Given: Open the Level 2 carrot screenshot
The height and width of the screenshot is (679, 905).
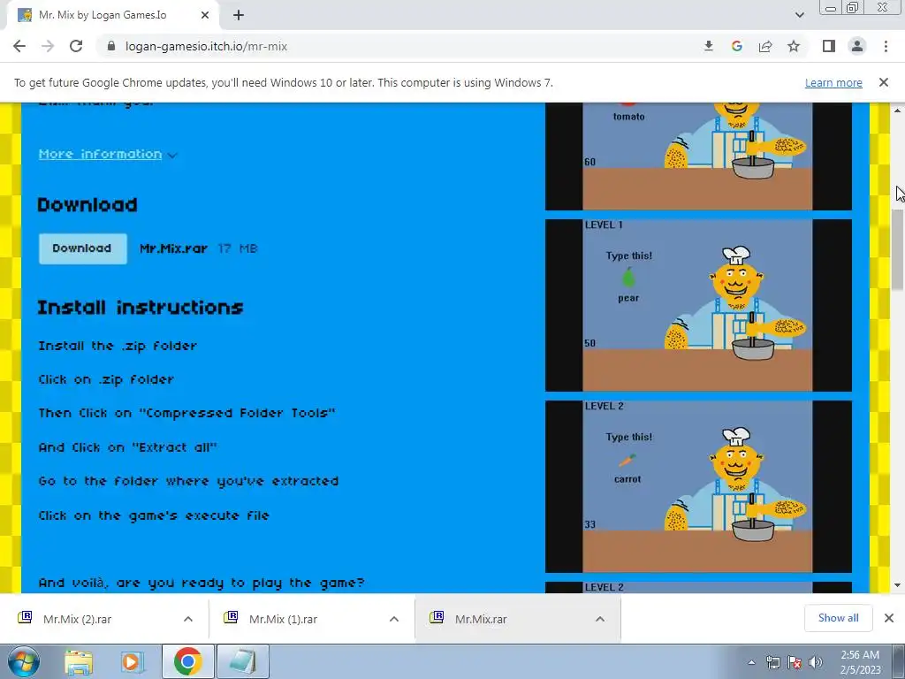Looking at the screenshot, I should click(x=698, y=487).
